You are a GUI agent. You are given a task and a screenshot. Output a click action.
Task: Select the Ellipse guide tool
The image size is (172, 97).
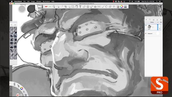tap(88, 6)
